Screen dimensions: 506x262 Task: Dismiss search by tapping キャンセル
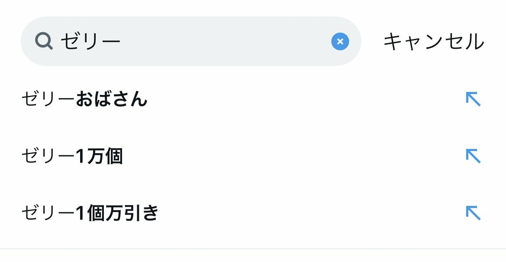click(433, 42)
